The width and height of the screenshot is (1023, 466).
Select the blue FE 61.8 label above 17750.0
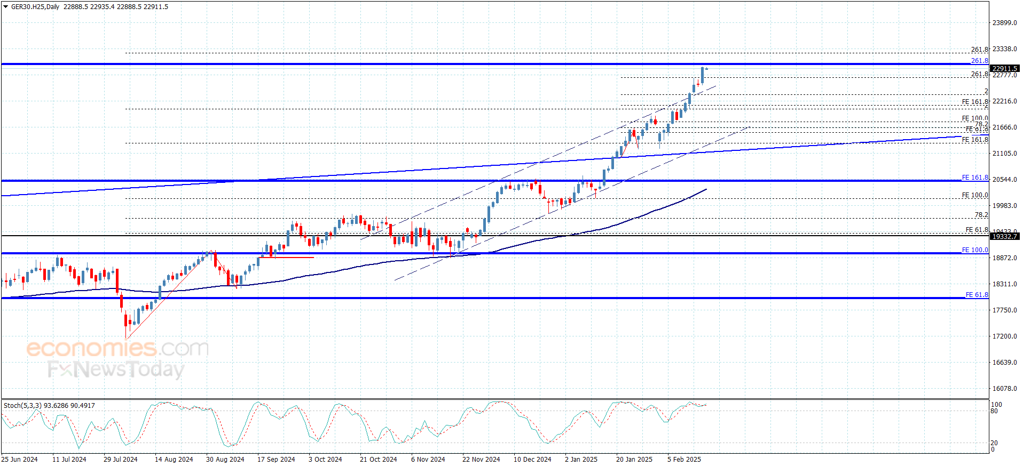(x=977, y=295)
